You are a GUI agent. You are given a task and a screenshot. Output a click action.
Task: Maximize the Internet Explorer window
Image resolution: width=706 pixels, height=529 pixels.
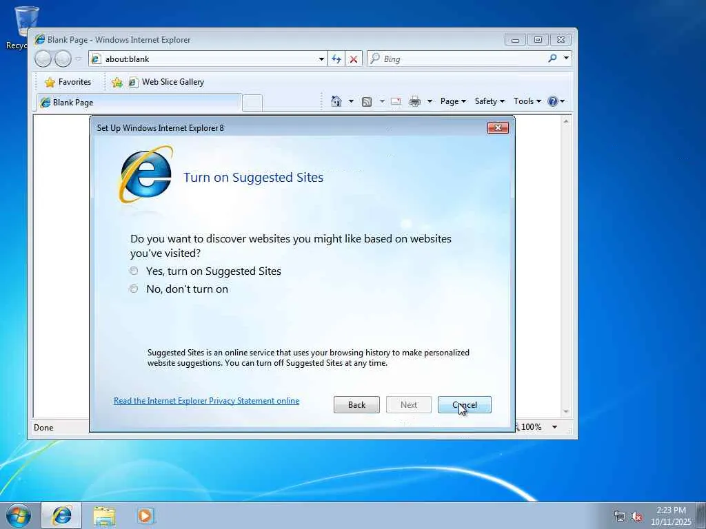click(538, 40)
